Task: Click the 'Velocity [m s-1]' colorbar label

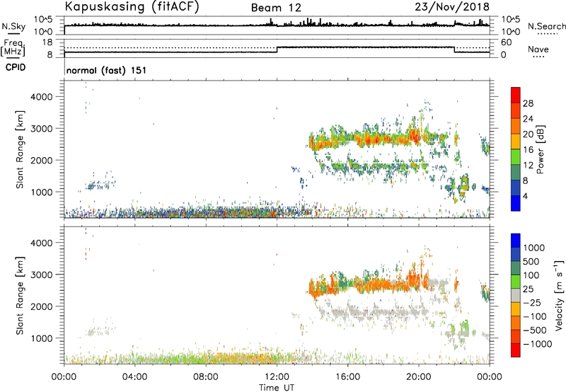Action: (x=559, y=295)
